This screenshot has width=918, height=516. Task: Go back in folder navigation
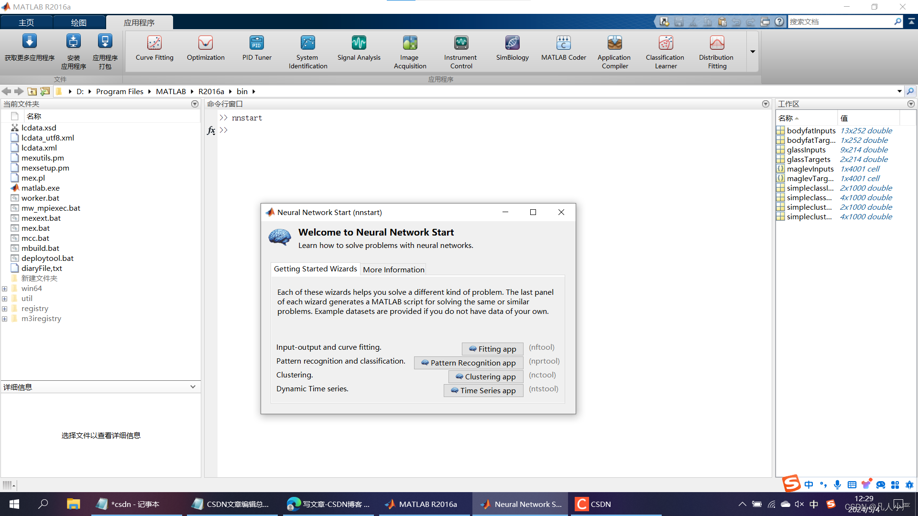6,91
